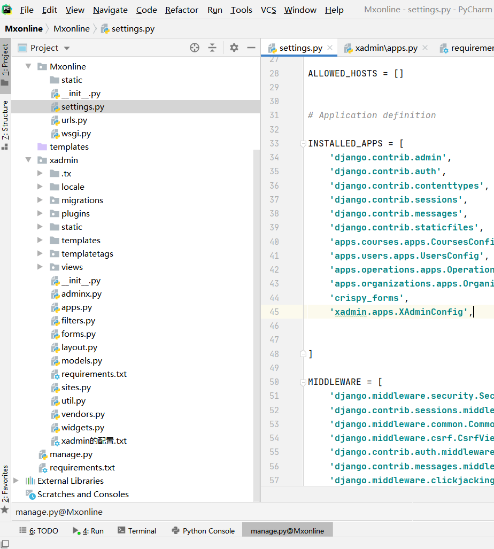Toggle the 1: Project side tool button
This screenshot has width=494, height=549.
tap(5, 65)
